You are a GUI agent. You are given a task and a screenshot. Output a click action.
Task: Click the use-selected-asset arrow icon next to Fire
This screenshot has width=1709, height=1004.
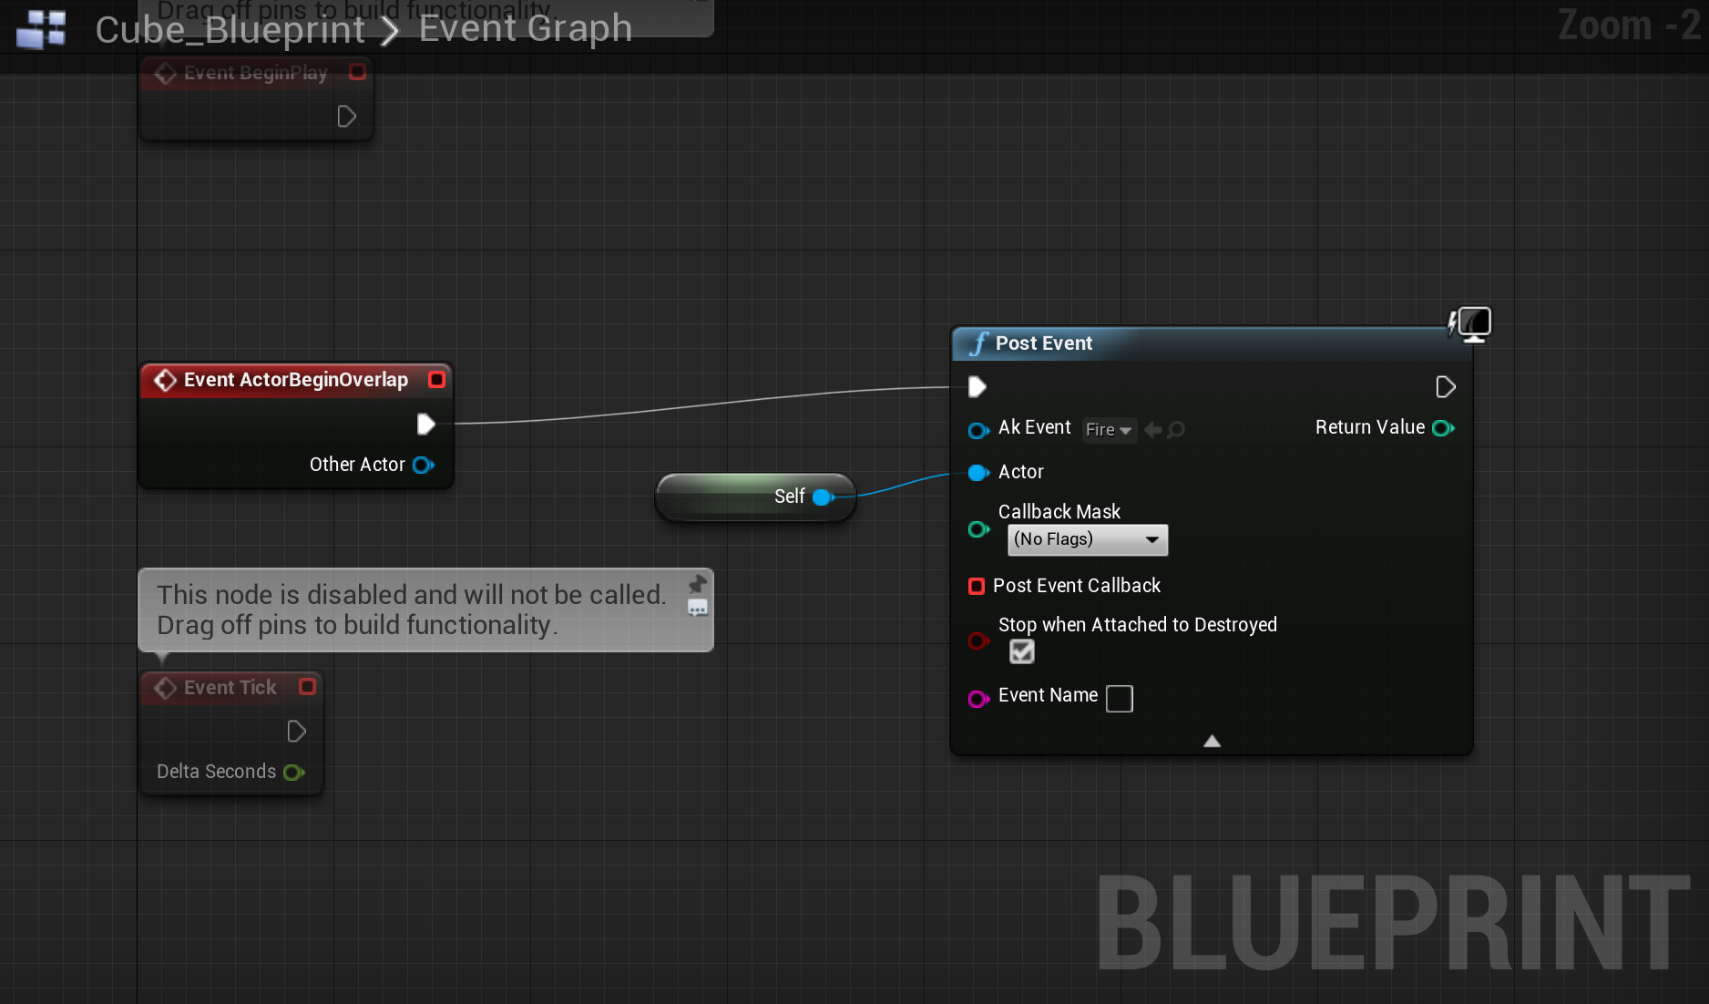point(1151,429)
